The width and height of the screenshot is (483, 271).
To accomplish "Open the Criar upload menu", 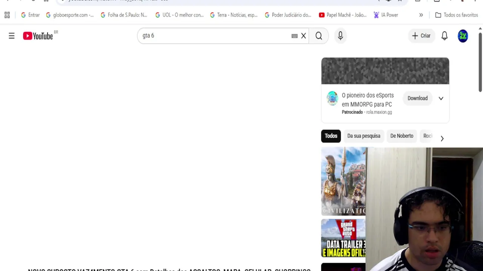I will 421,36.
